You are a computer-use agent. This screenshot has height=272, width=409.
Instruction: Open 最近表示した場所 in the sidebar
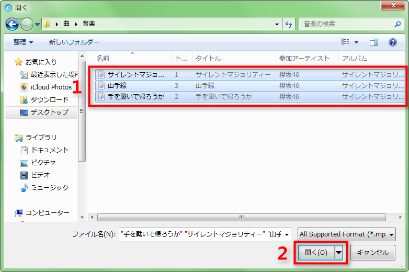coord(54,75)
